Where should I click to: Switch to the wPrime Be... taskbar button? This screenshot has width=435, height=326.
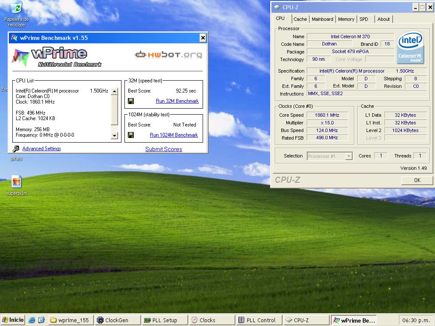coord(353,320)
